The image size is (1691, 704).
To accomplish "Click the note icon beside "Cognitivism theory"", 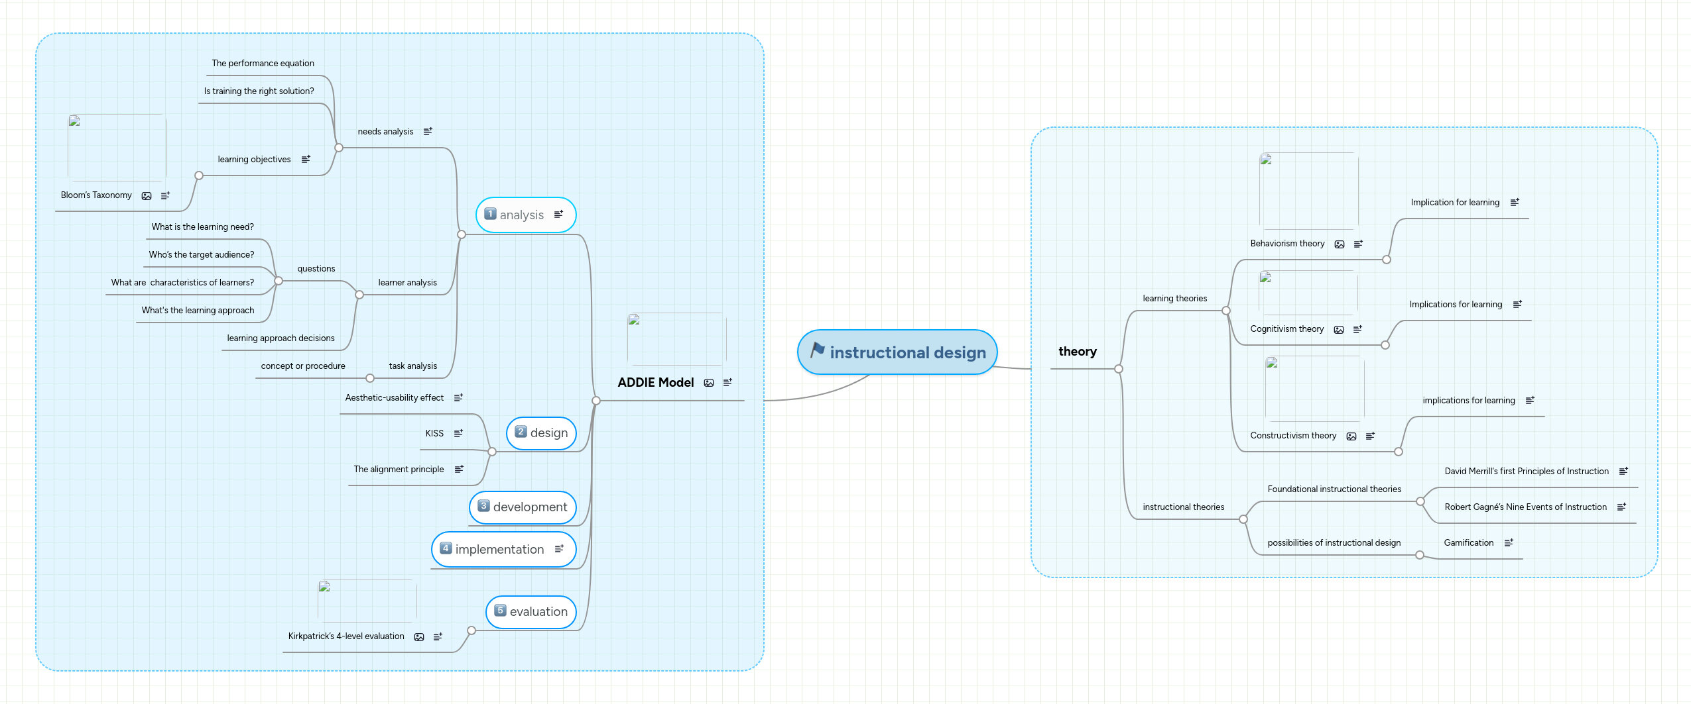I will (1358, 328).
